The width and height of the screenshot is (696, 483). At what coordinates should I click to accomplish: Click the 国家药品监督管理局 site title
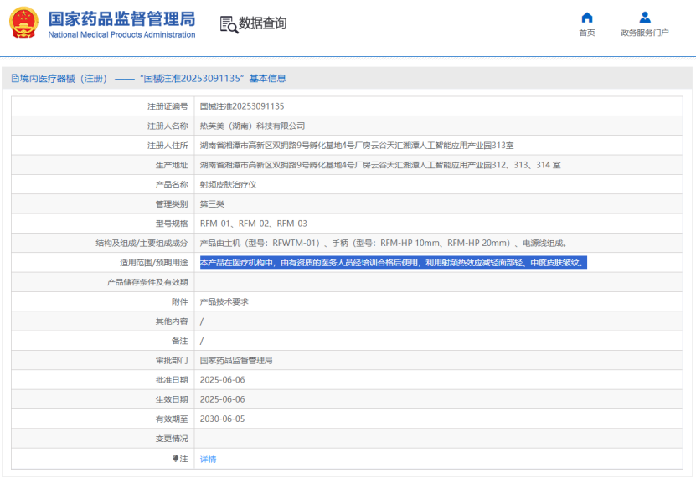[121, 18]
